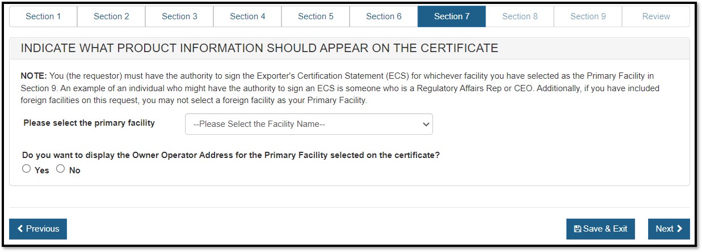
Task: Open the Section 8 tab
Action: [520, 16]
